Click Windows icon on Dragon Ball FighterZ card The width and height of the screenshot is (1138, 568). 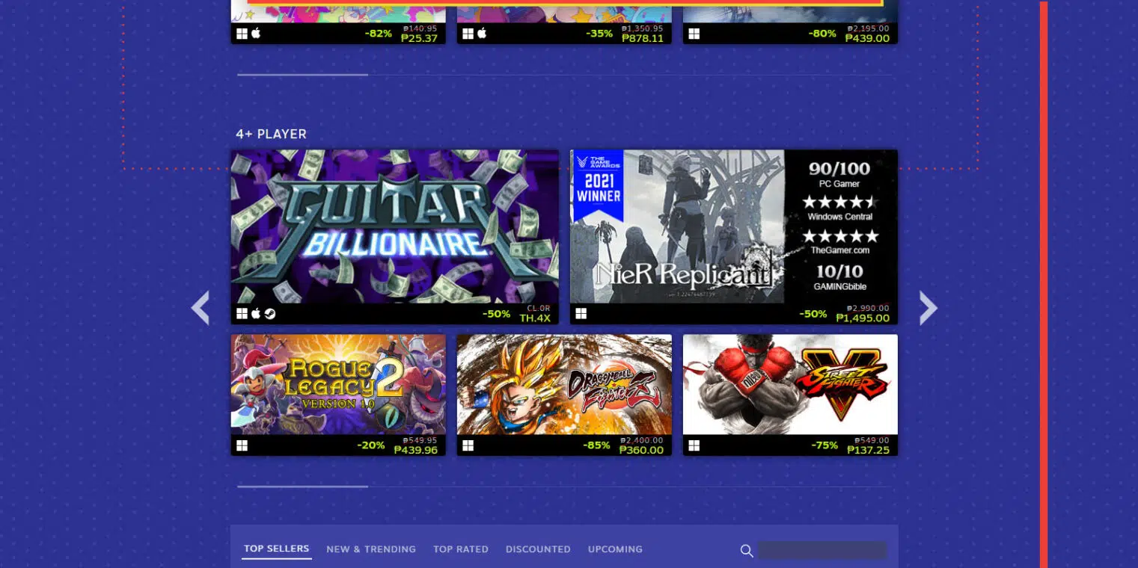[468, 445]
